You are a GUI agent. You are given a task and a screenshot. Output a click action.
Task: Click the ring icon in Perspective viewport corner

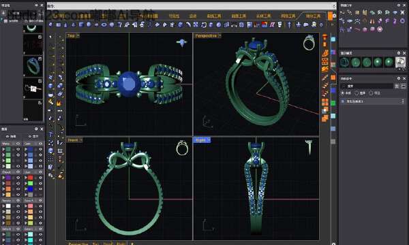[x=309, y=43]
